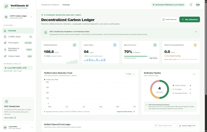207x132 pixels.
Task: Click the Proof registry icon
Action: click(x=5, y=43)
